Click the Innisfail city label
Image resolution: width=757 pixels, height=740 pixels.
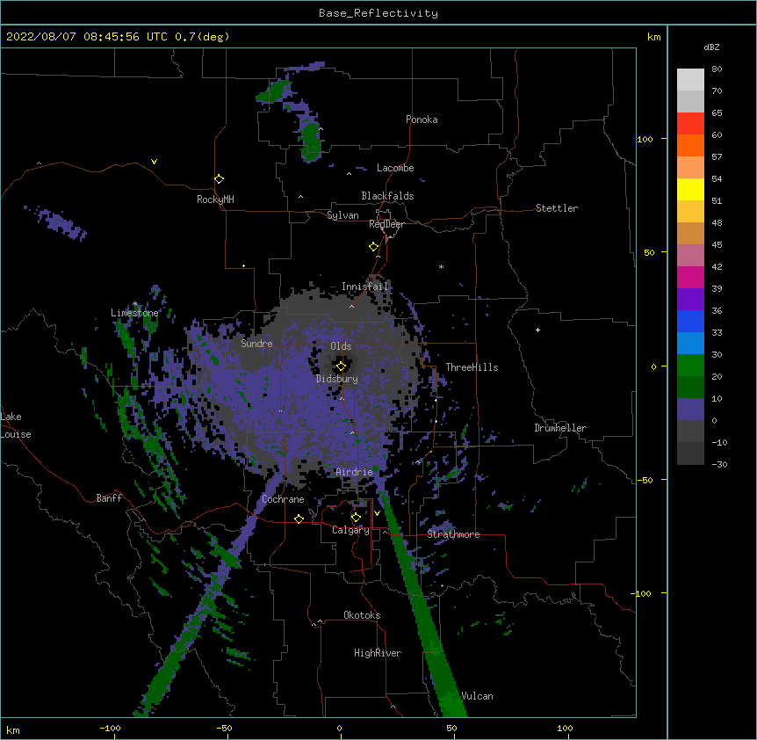click(x=365, y=287)
